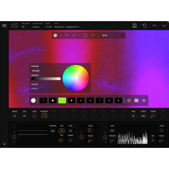
Task: Go to previous patch with the up chevron
Action: point(154,26)
